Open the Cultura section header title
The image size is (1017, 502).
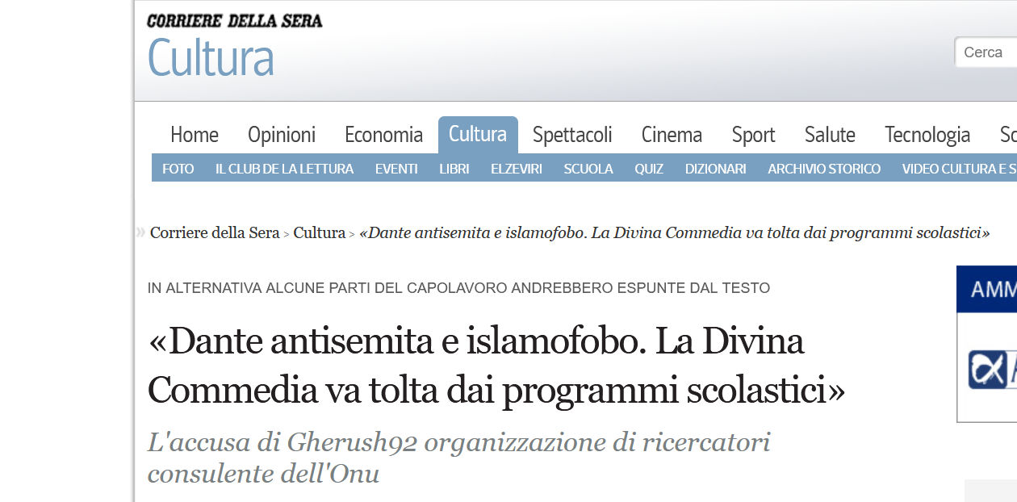211,57
